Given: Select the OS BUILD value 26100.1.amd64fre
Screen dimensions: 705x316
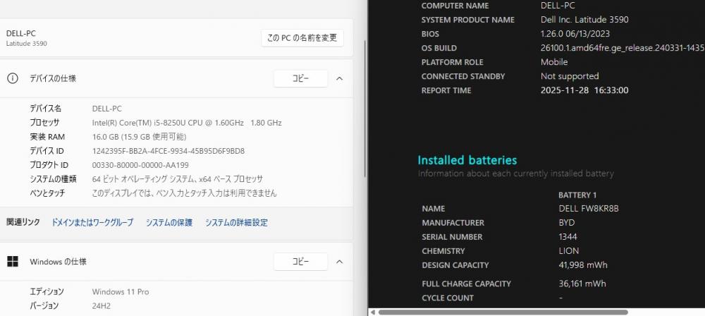Looking at the screenshot, I should (x=623, y=48).
